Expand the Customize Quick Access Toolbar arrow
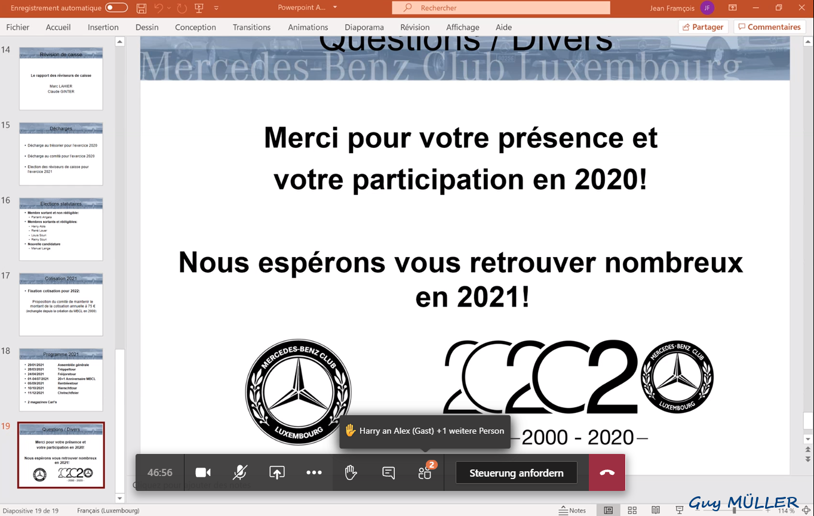This screenshot has height=516, width=814. tap(216, 8)
